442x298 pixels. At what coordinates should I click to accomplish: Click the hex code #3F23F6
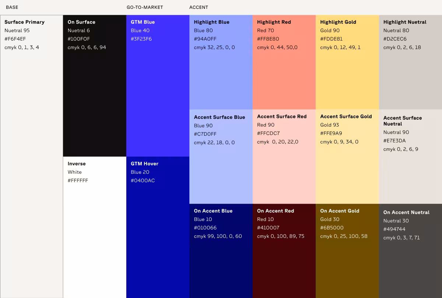pos(141,39)
